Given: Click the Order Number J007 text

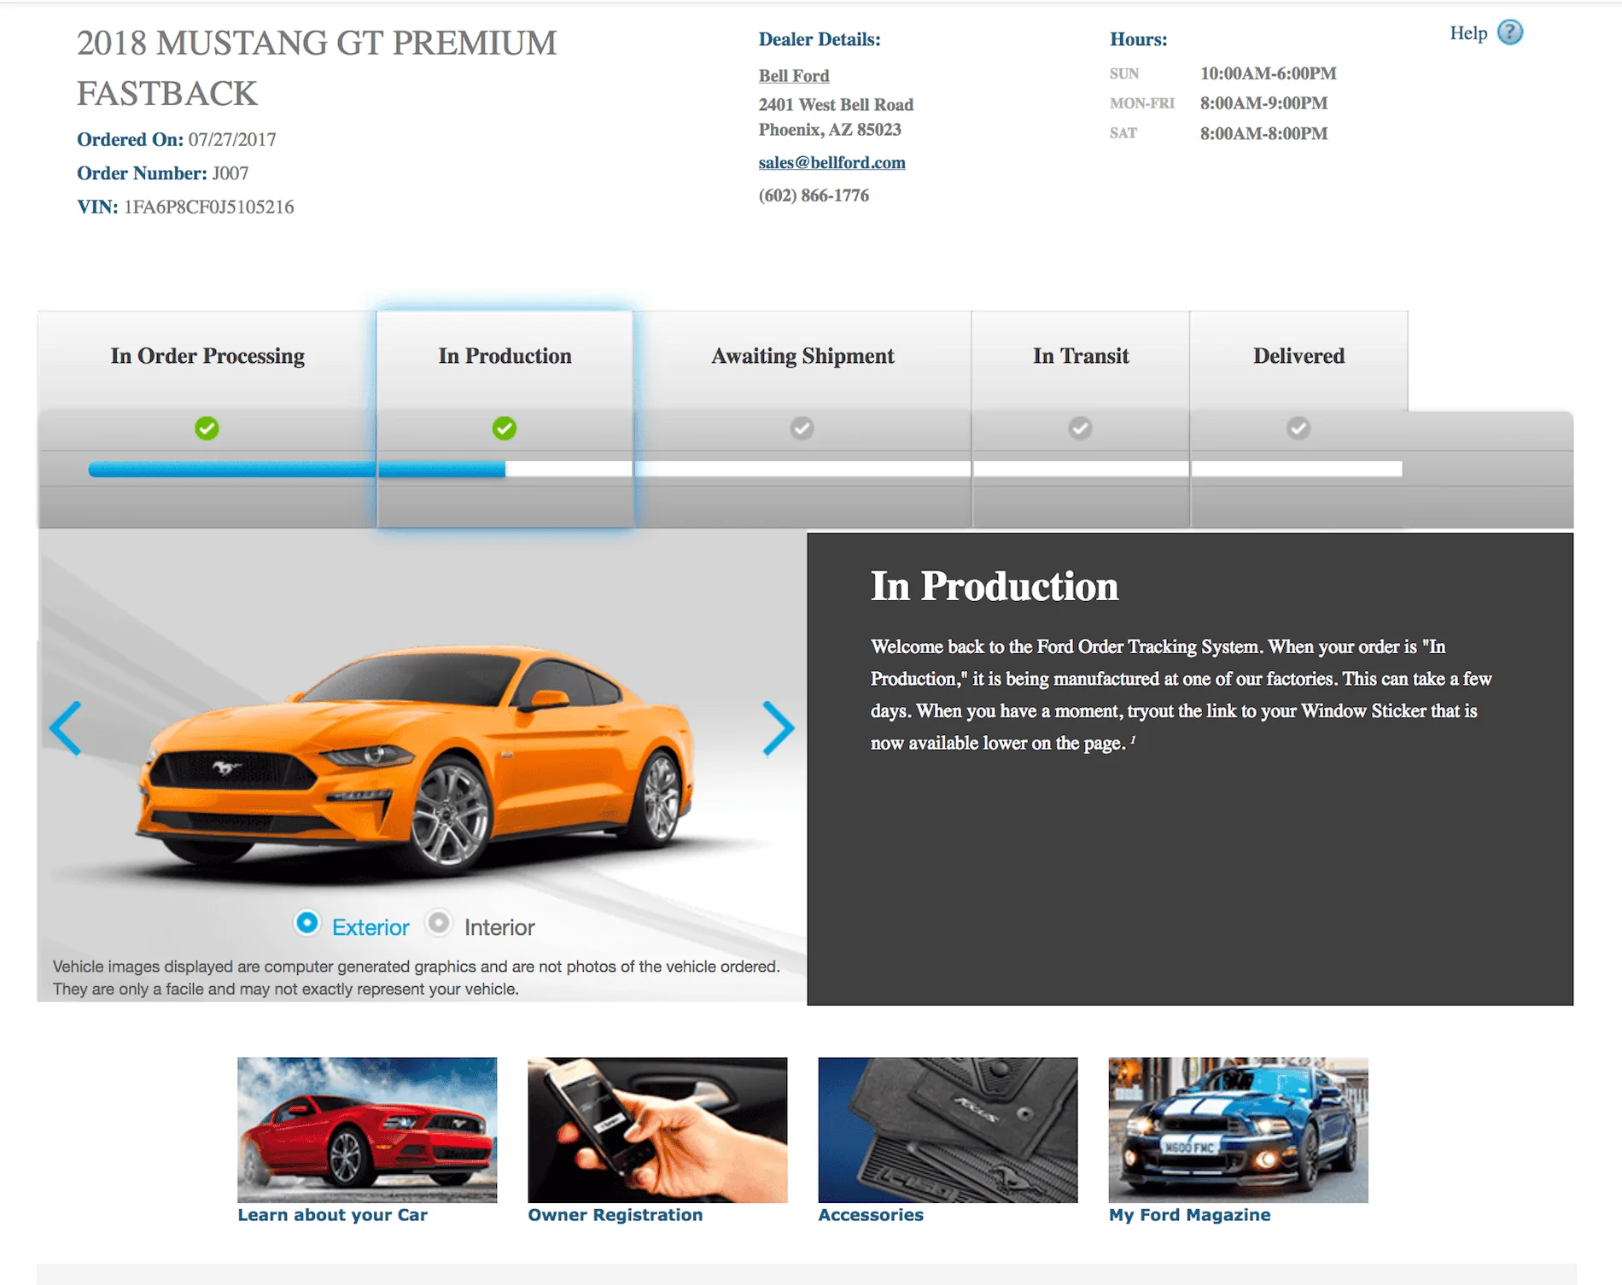Looking at the screenshot, I should pos(230,173).
